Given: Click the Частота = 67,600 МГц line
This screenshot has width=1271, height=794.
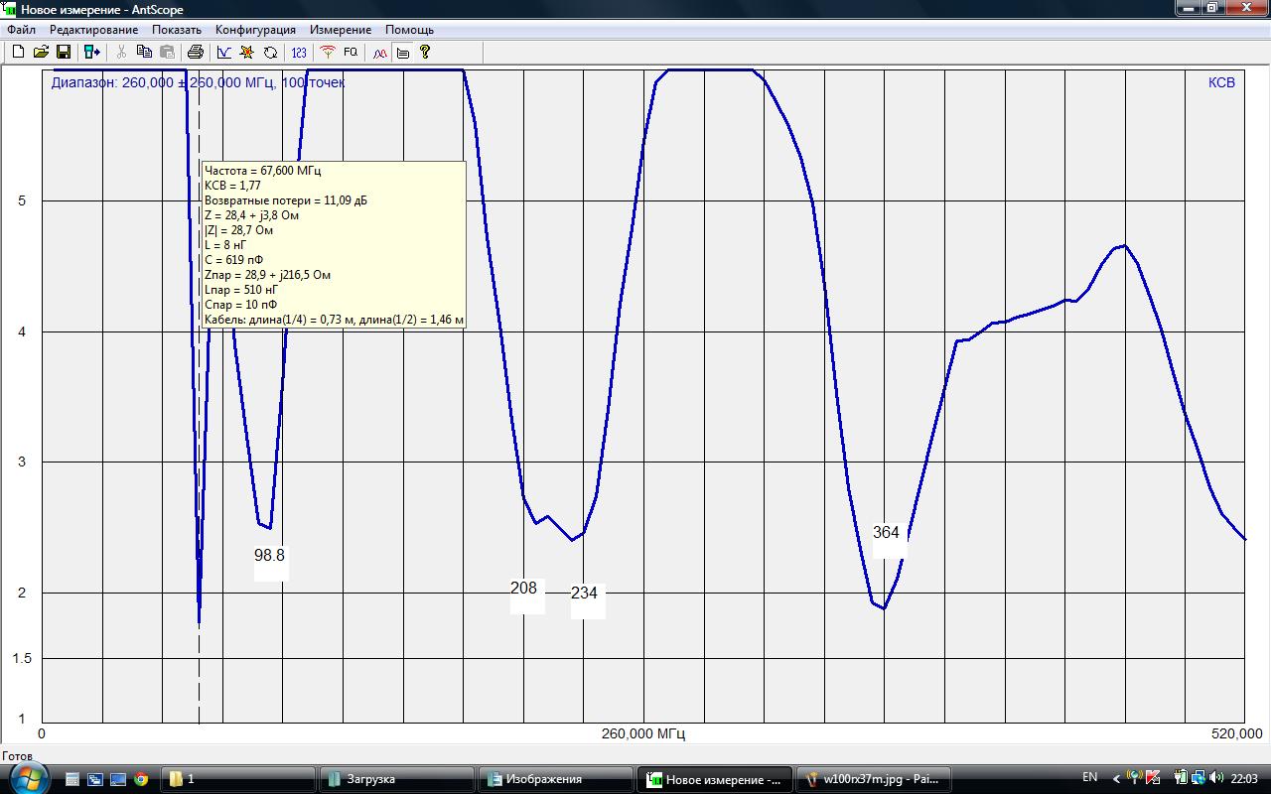Looking at the screenshot, I should pyautogui.click(x=263, y=171).
